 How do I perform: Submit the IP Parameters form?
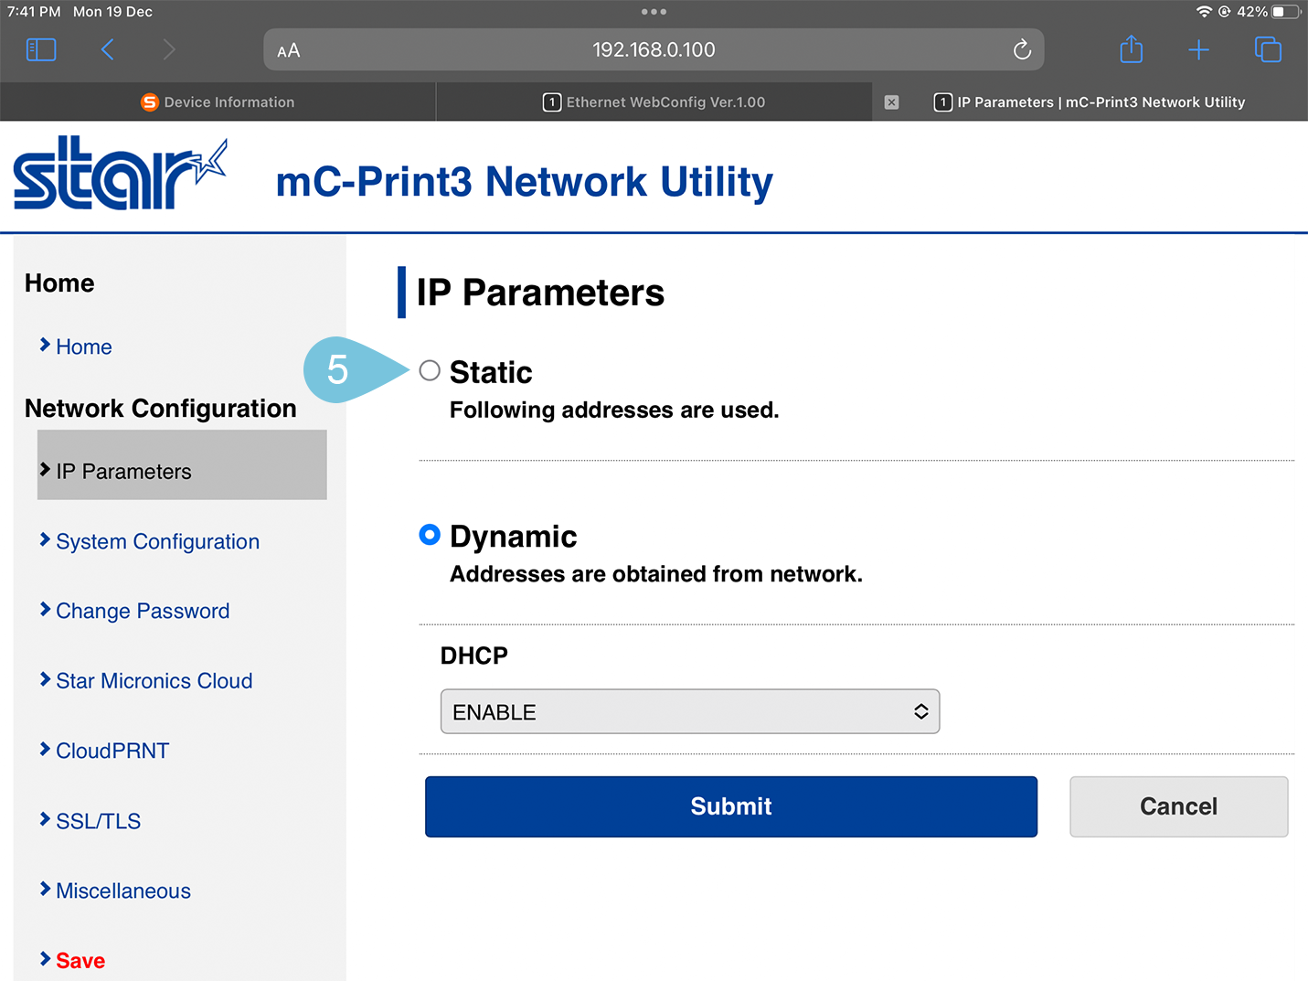tap(730, 806)
